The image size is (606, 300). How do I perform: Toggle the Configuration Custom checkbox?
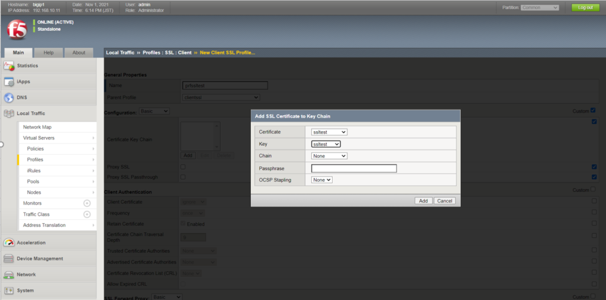coord(594,110)
